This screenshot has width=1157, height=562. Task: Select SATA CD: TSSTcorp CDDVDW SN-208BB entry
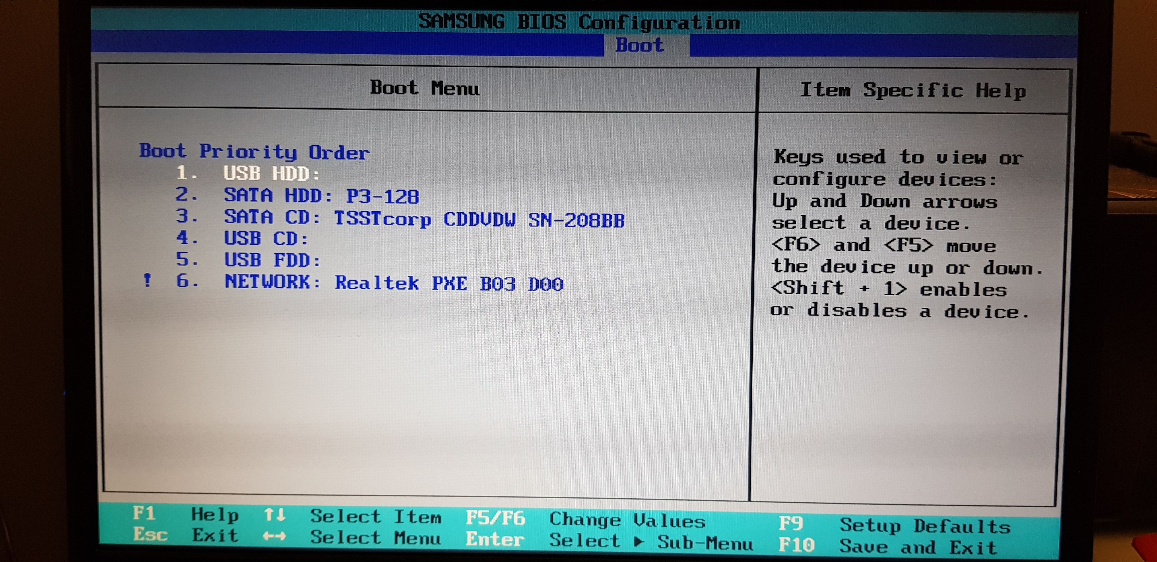tap(400, 218)
